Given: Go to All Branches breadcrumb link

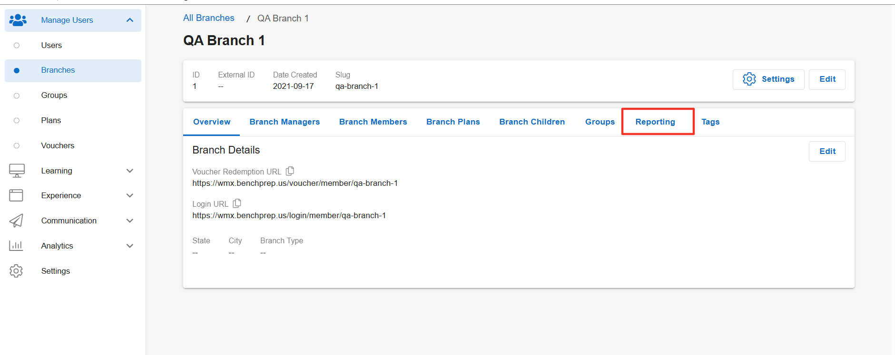Looking at the screenshot, I should tap(209, 18).
